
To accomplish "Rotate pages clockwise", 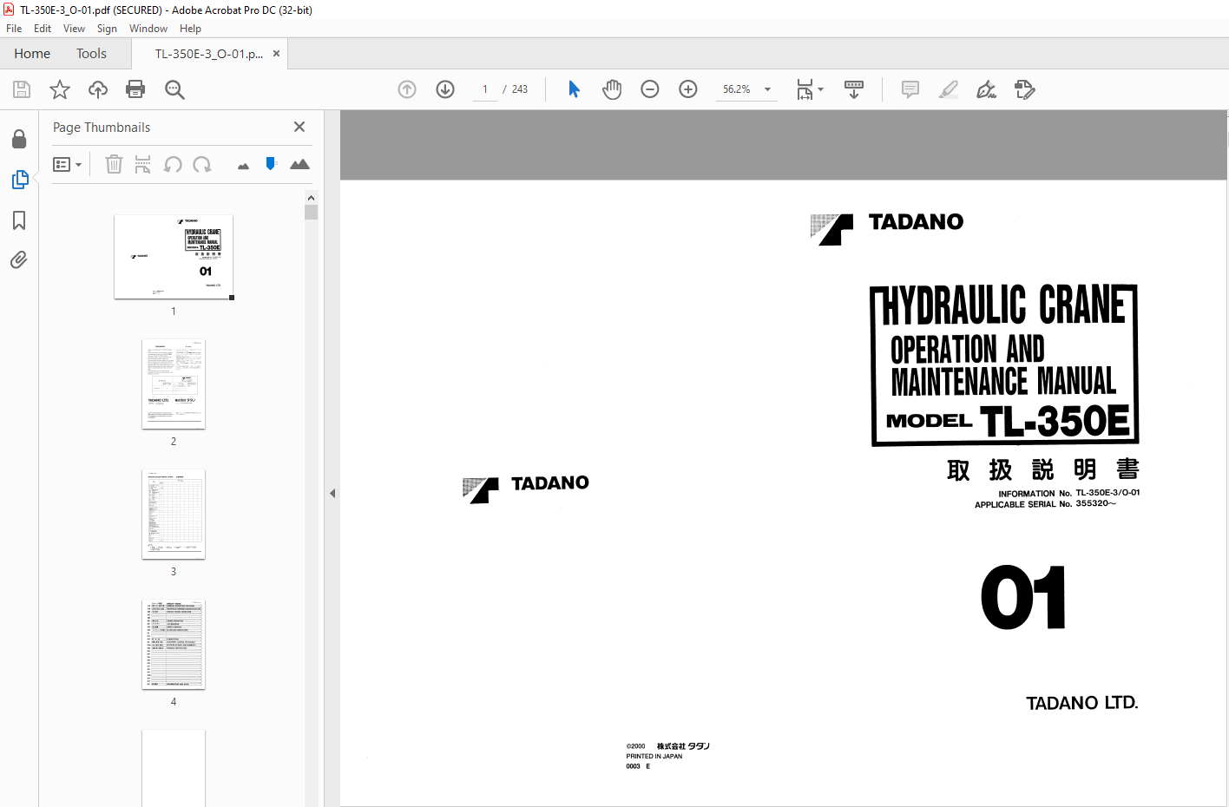I will (x=202, y=164).
